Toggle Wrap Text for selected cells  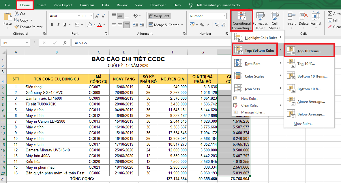click(x=159, y=16)
